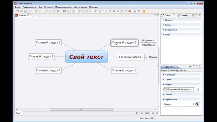Click the Paste clipboard toolbar icon
Image resolution: width=217 pixels, height=122 pixels.
tap(54, 11)
